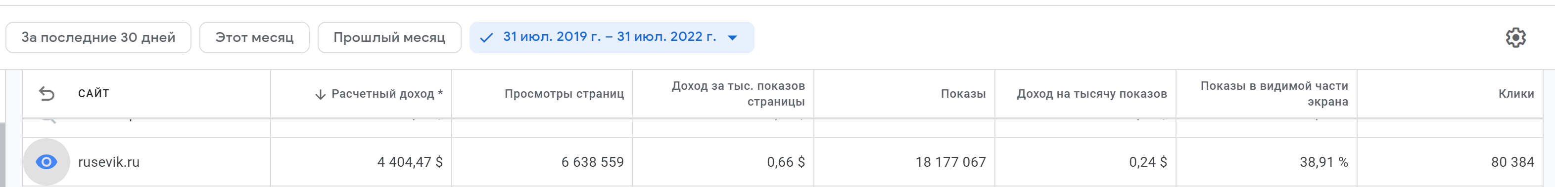Select Этот месяц filter
The image size is (1555, 187).
(x=254, y=37)
